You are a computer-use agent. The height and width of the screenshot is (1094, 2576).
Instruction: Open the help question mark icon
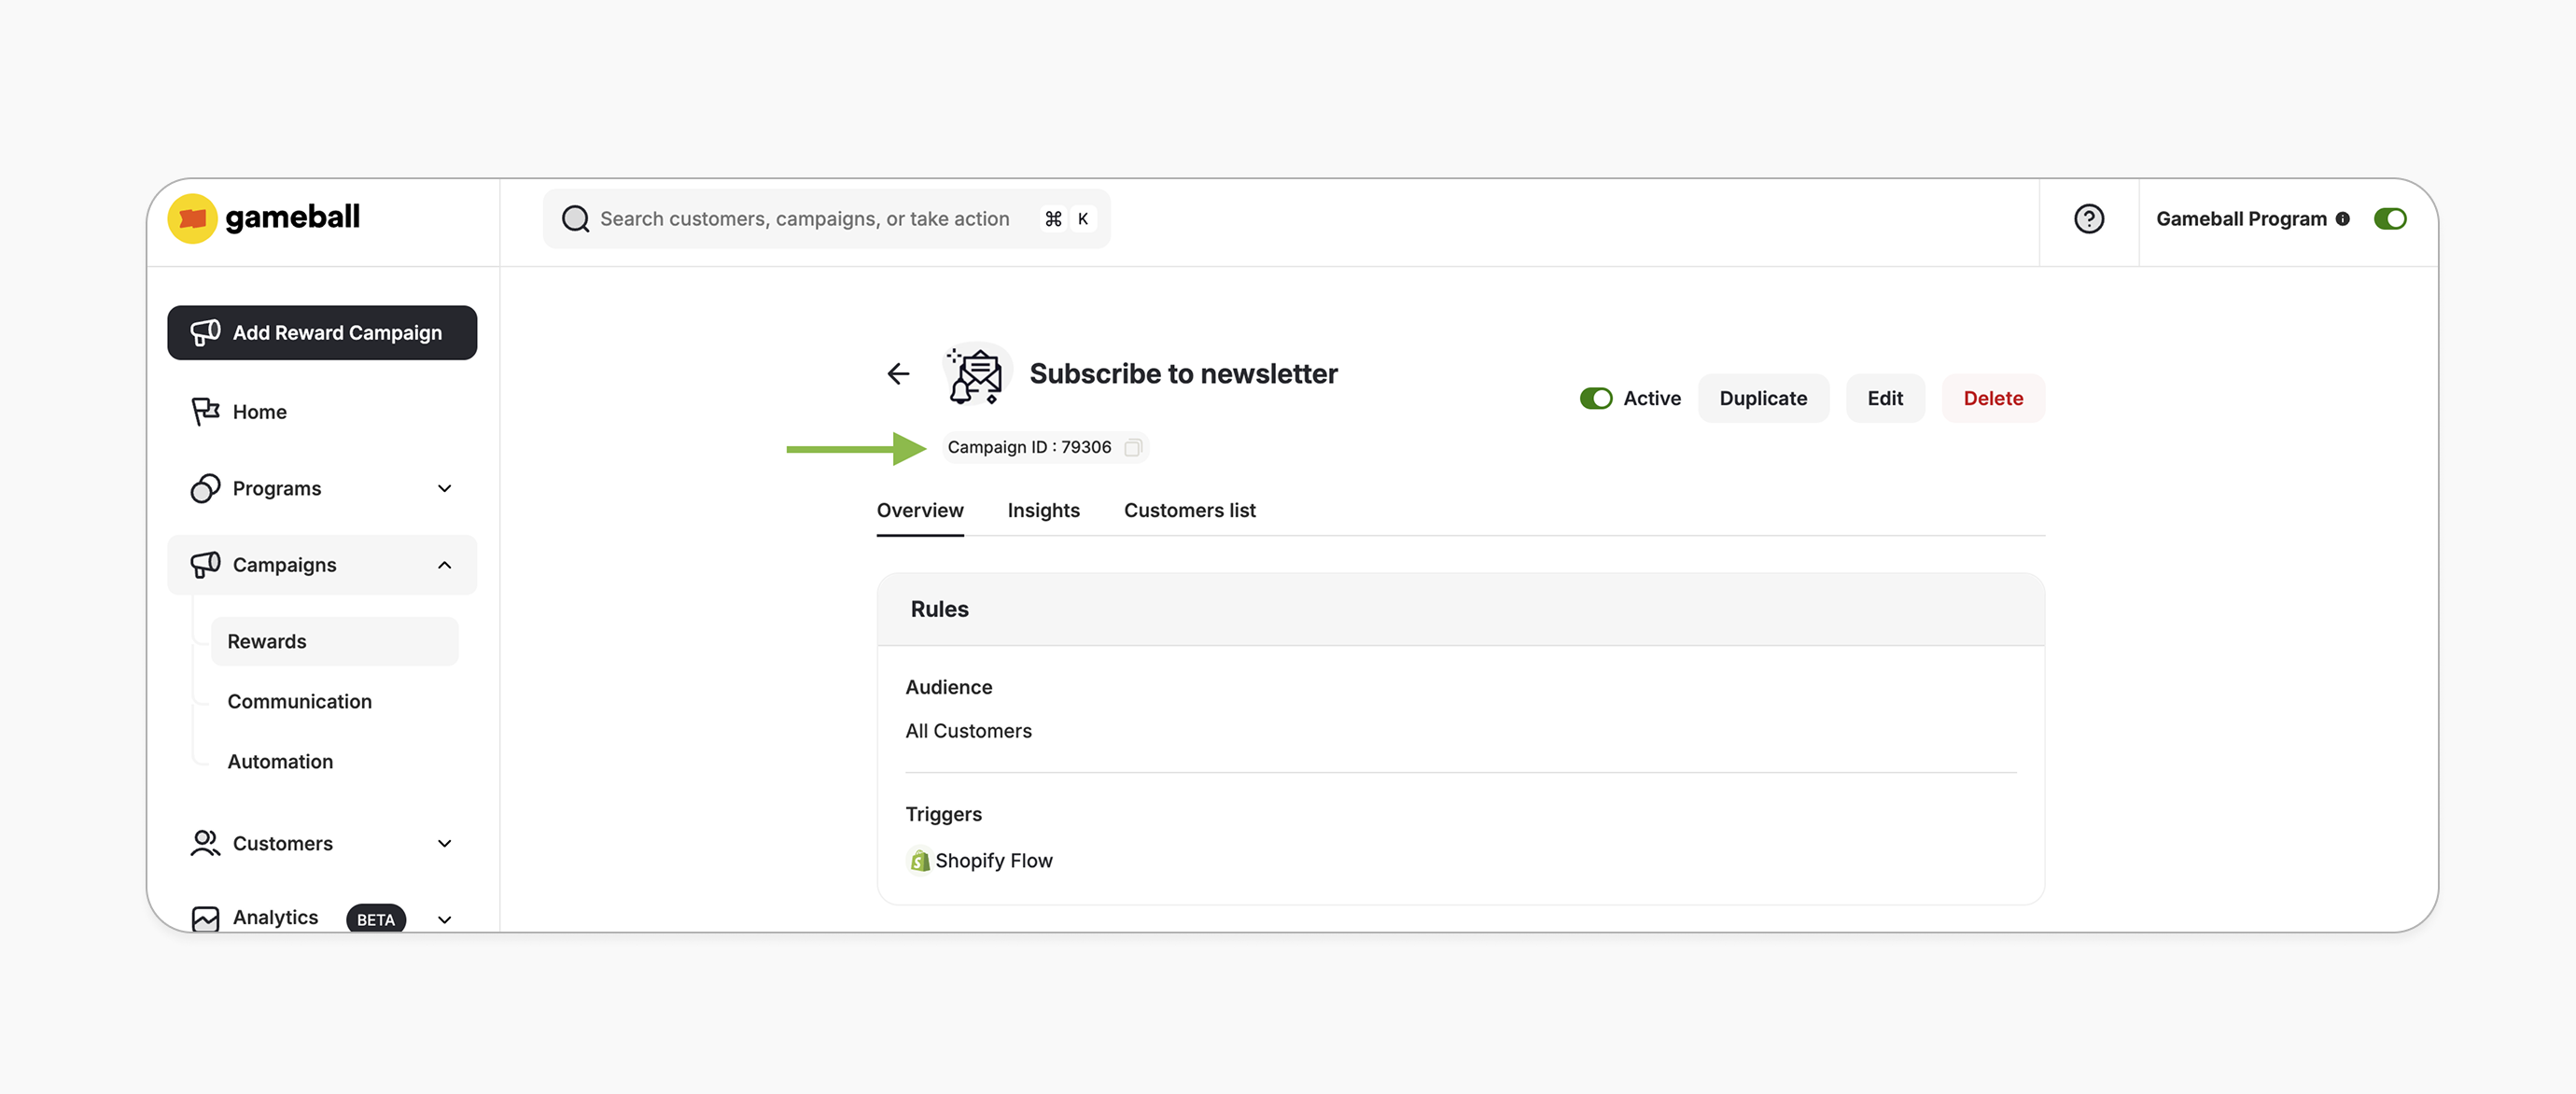2088,219
